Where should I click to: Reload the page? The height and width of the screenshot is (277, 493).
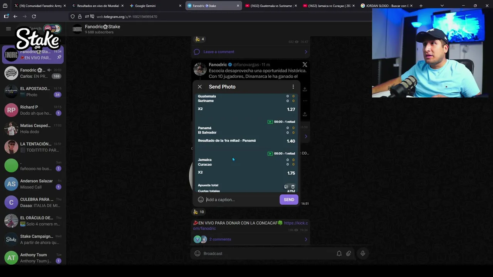pos(34,17)
